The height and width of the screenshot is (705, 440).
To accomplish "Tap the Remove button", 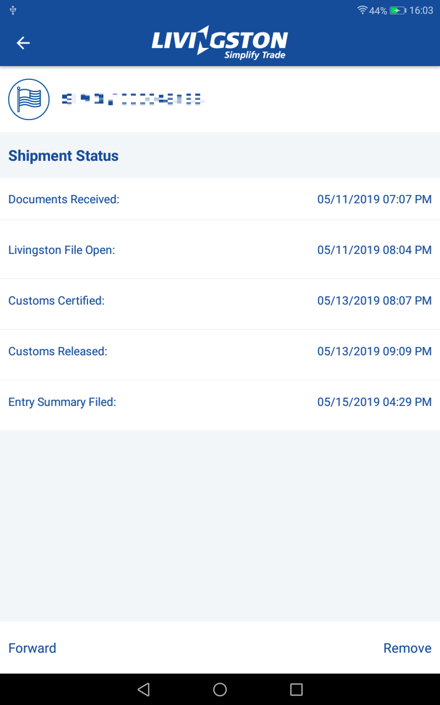I will pyautogui.click(x=407, y=648).
